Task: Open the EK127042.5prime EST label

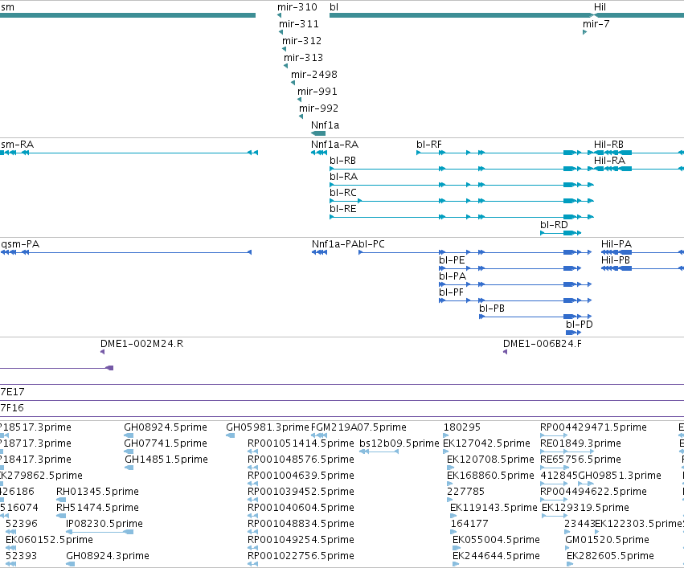Action: [x=486, y=443]
